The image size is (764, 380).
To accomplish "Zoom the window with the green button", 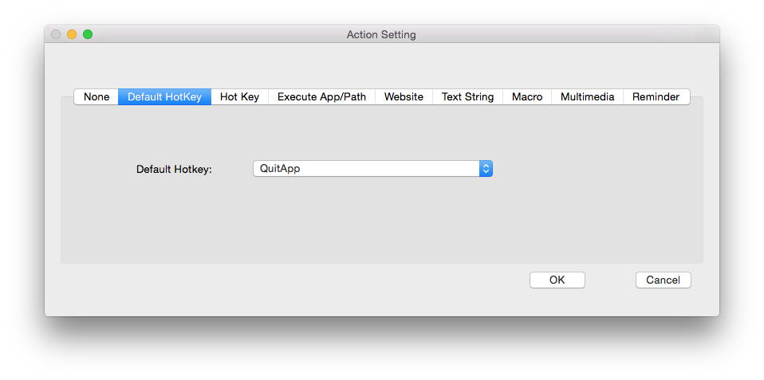I will [88, 34].
